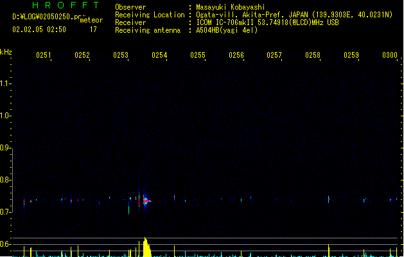Click the date stamp 02.02.05 02:50
The height and width of the screenshot is (257, 404).
pyautogui.click(x=39, y=30)
